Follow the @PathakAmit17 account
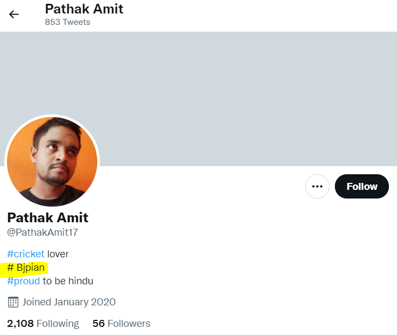The image size is (397, 335). 361,186
